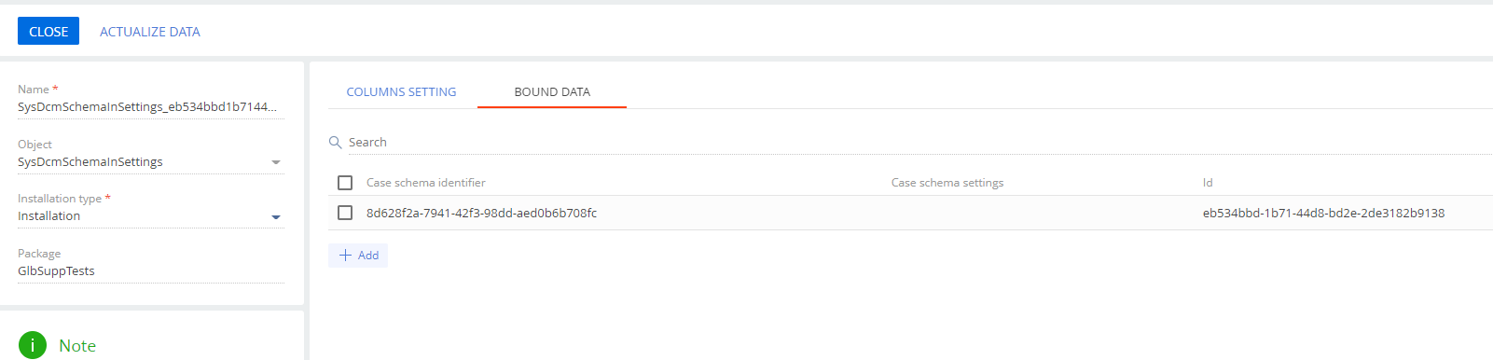
Task: Sort by Case schema identifier column
Action: (x=426, y=183)
